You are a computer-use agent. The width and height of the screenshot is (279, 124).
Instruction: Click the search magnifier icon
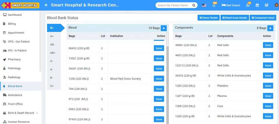(194, 5)
